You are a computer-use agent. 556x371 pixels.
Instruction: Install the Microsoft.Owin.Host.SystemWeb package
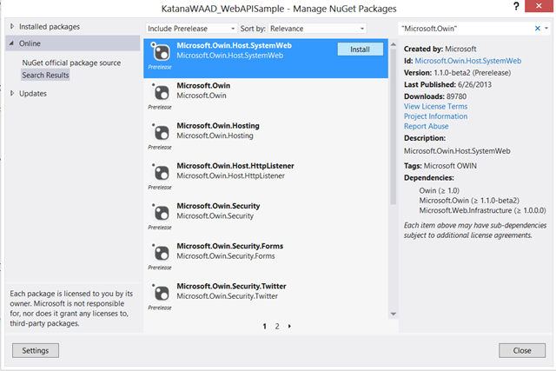click(x=360, y=50)
